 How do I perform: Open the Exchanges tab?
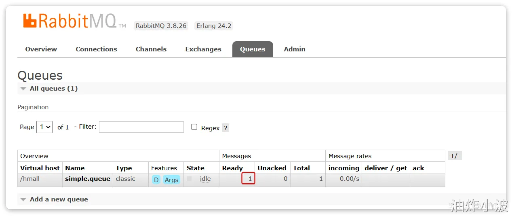203,49
